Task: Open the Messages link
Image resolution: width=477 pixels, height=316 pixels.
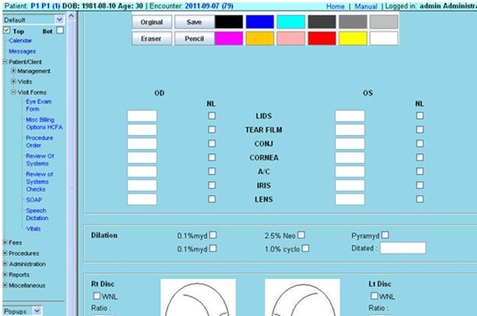Action: tap(22, 51)
